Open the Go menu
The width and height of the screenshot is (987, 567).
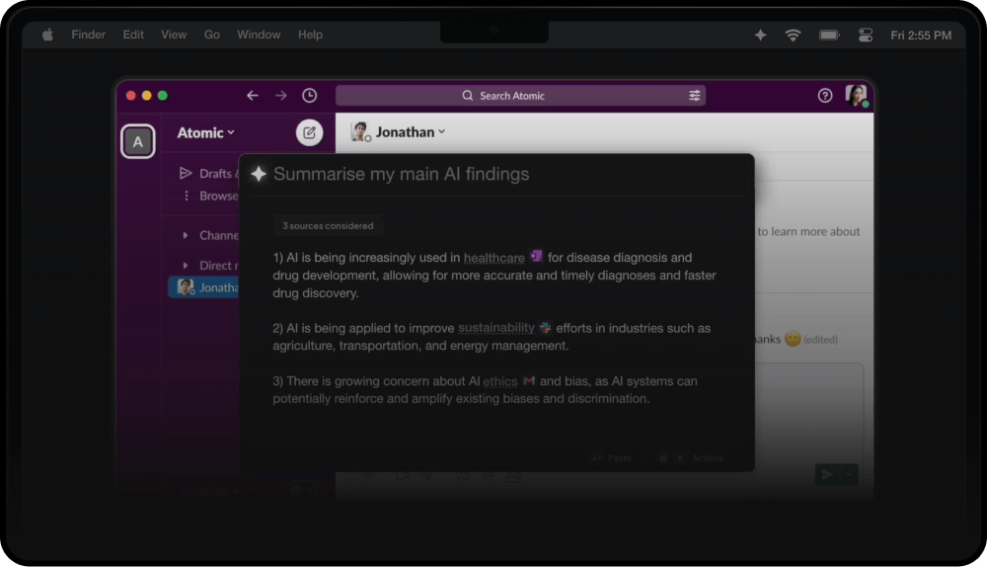(212, 35)
